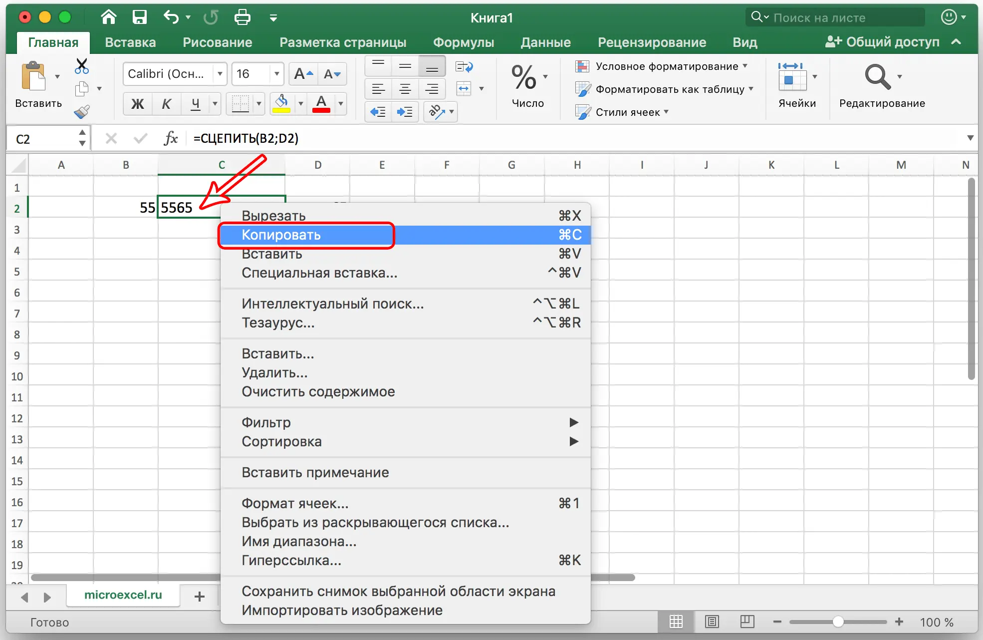The height and width of the screenshot is (640, 983).
Task: Click the Paste clipboard icon
Action: pos(33,76)
